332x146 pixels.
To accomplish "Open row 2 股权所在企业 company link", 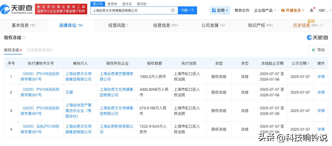I will [x=117, y=92].
